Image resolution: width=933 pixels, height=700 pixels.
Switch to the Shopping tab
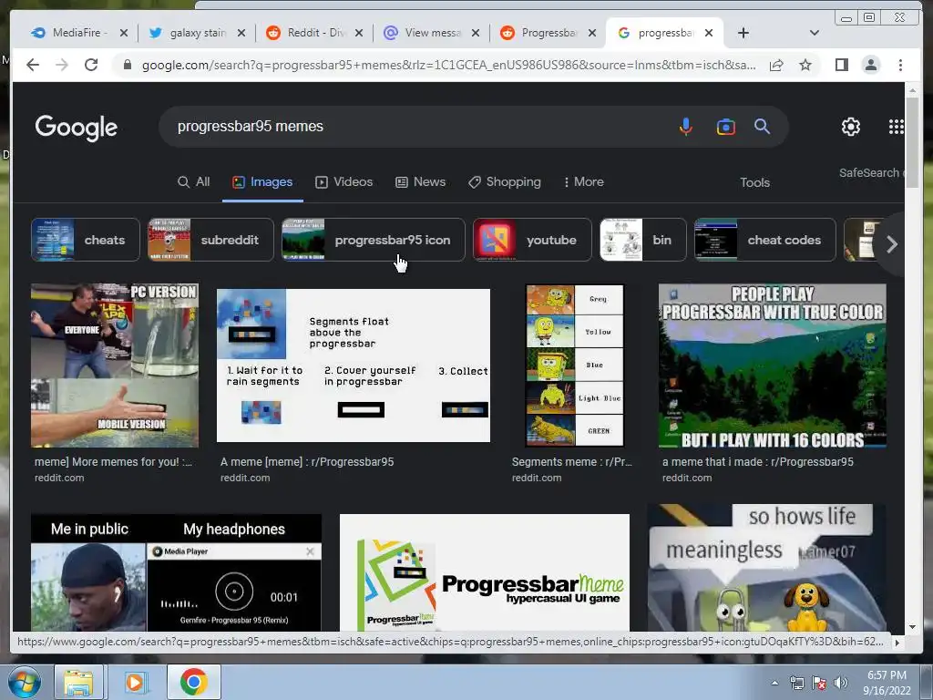click(x=505, y=182)
